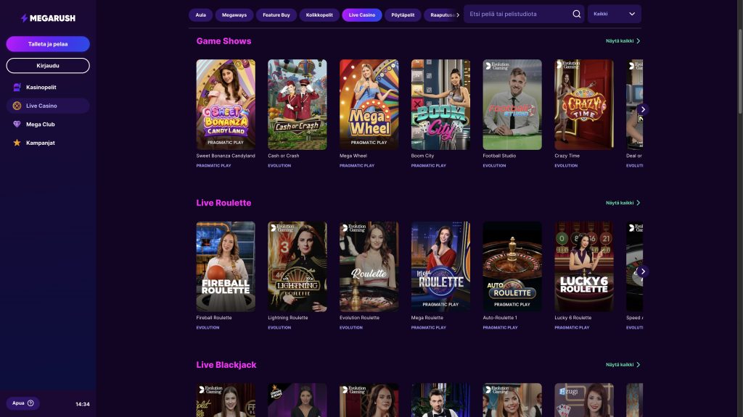The width and height of the screenshot is (743, 417).
Task: Click the Kampanjat star icon
Action: pos(17,143)
